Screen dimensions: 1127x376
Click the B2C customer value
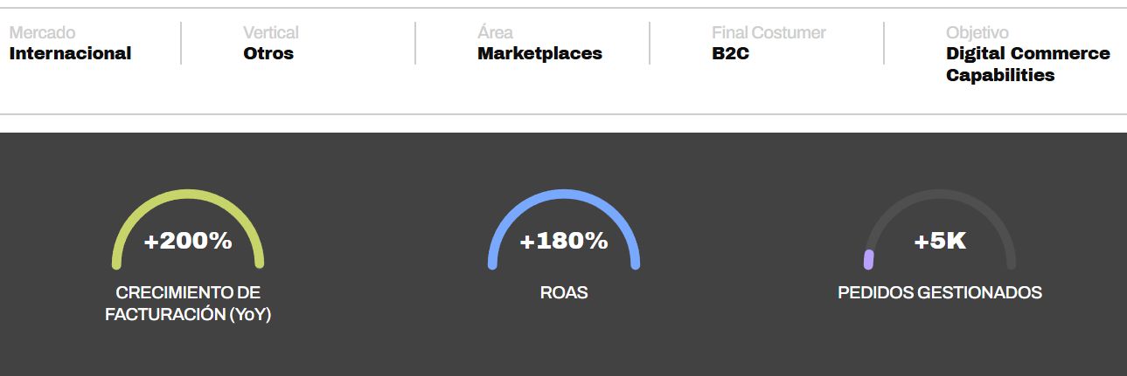pyautogui.click(x=731, y=53)
